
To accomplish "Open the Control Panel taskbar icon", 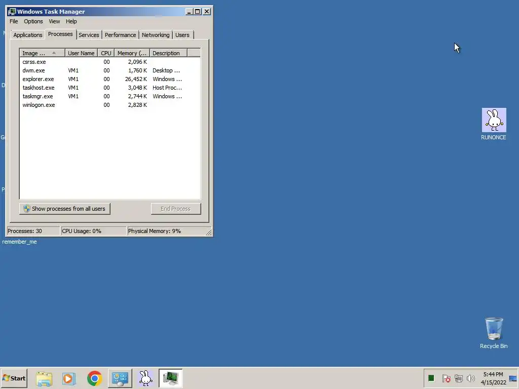I will pos(120,378).
